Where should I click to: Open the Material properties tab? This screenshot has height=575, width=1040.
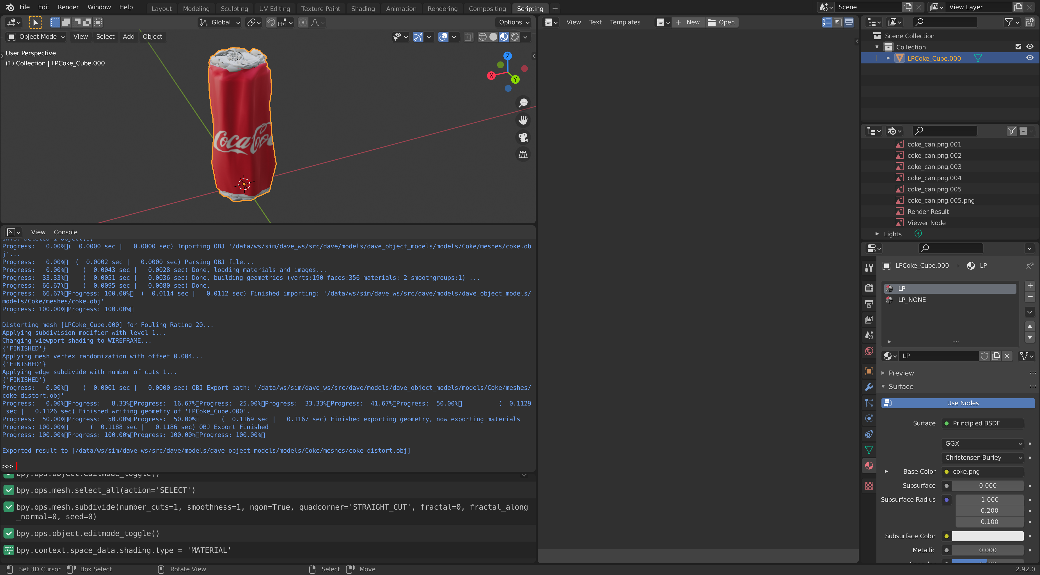tap(869, 466)
